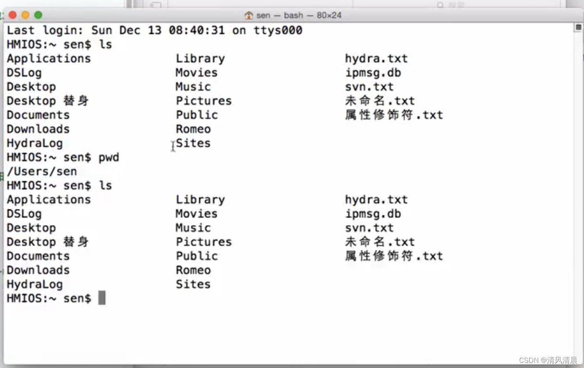Click "属性修饰符.txt" in the ls listing after pwd

[394, 256]
